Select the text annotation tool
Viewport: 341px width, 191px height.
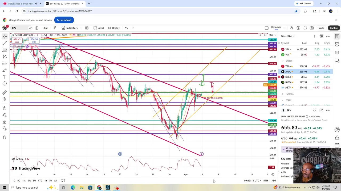pos(5,77)
